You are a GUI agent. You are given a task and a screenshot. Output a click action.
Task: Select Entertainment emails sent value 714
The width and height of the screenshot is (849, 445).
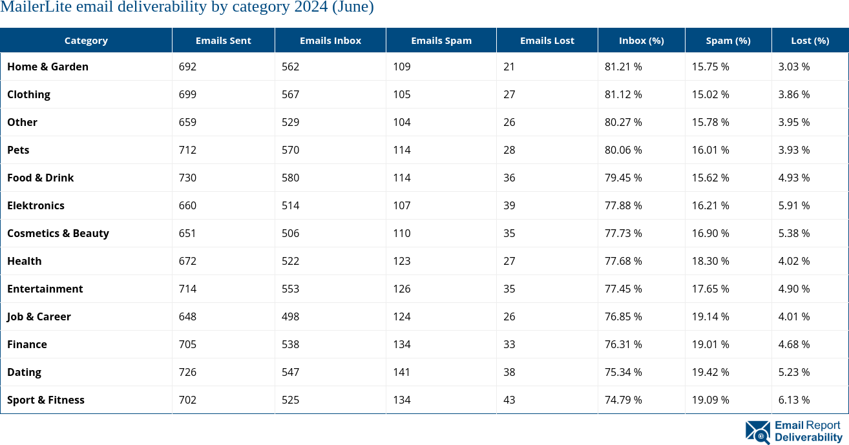(x=187, y=289)
